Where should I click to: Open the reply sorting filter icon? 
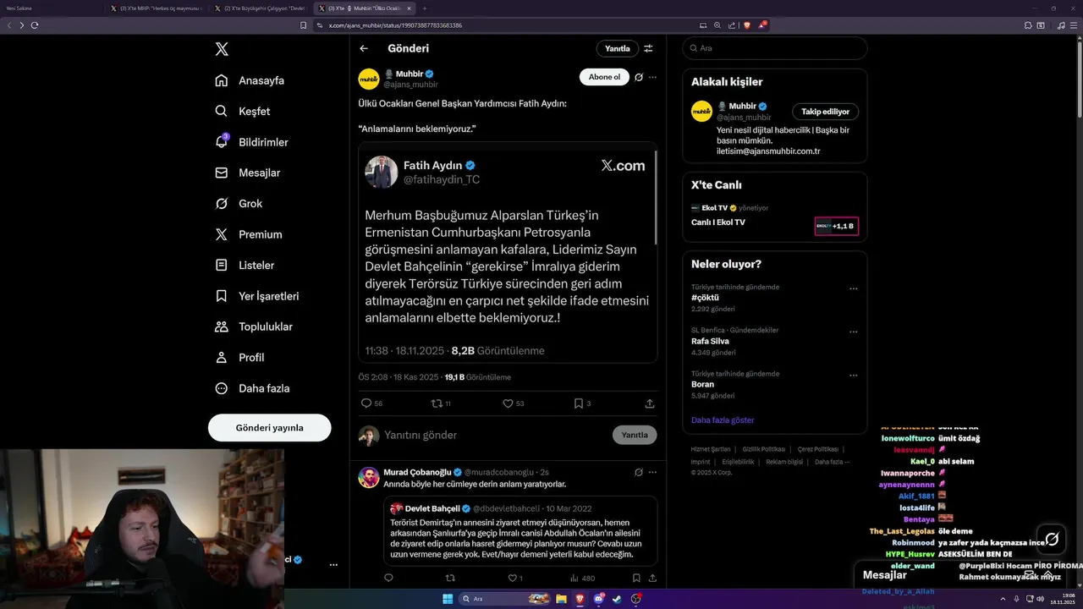point(648,48)
